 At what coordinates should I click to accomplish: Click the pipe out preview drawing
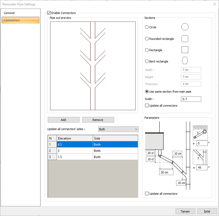coord(93,66)
